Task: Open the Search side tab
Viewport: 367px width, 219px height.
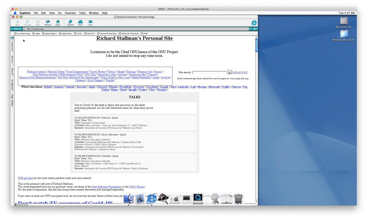Action: (12, 71)
